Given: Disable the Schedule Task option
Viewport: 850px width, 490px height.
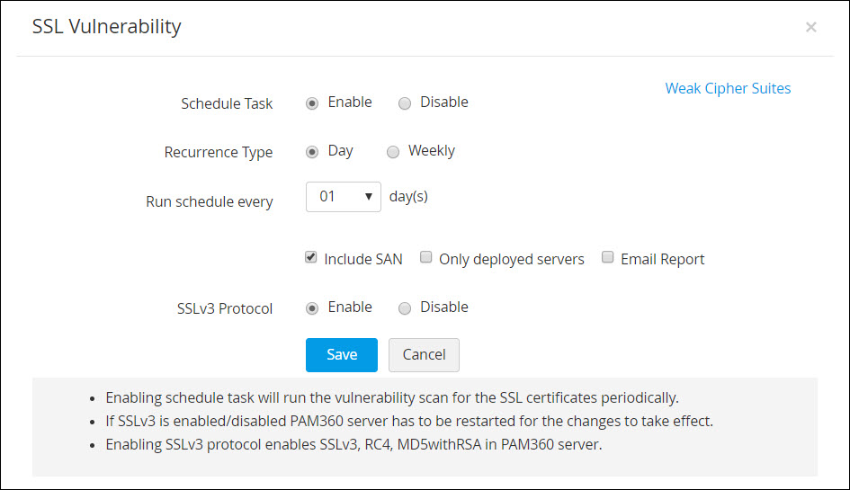Looking at the screenshot, I should (x=405, y=103).
